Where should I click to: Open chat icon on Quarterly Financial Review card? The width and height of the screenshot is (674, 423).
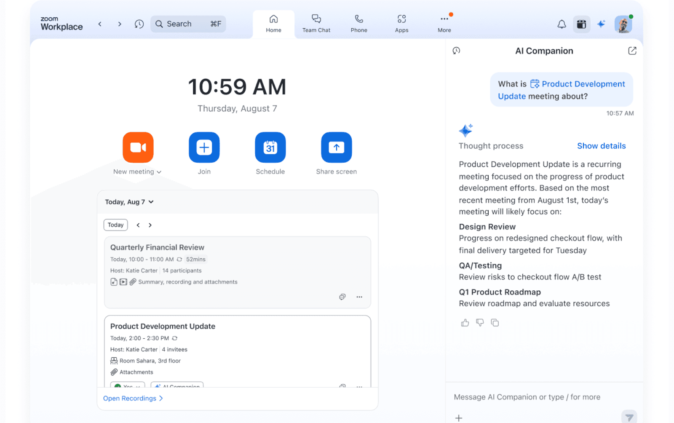coord(342,297)
